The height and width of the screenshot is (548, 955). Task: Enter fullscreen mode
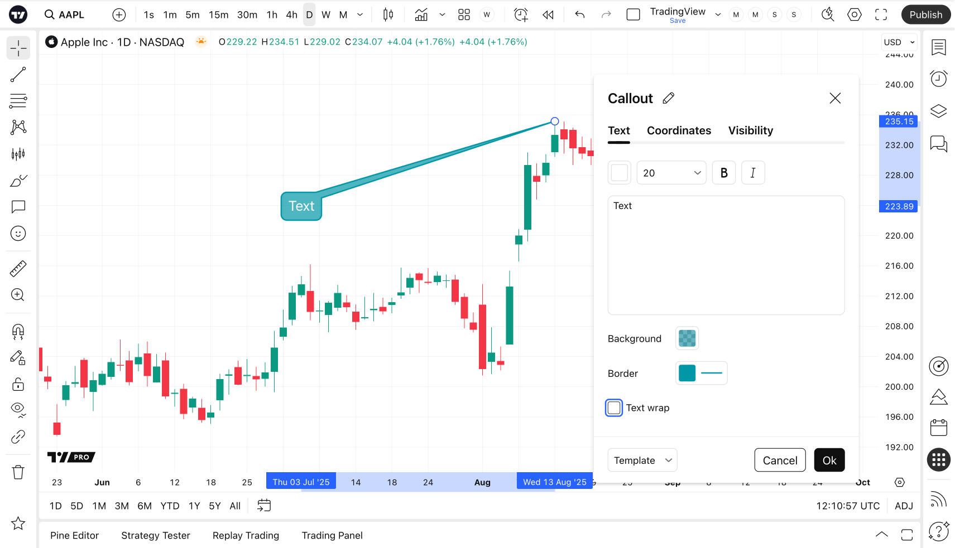[x=881, y=14]
